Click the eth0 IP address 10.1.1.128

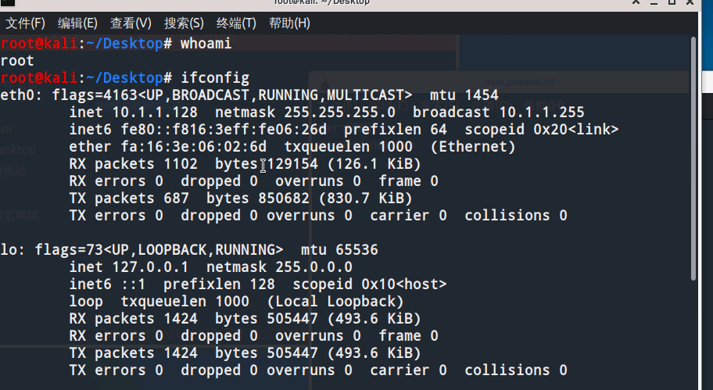tap(155, 113)
